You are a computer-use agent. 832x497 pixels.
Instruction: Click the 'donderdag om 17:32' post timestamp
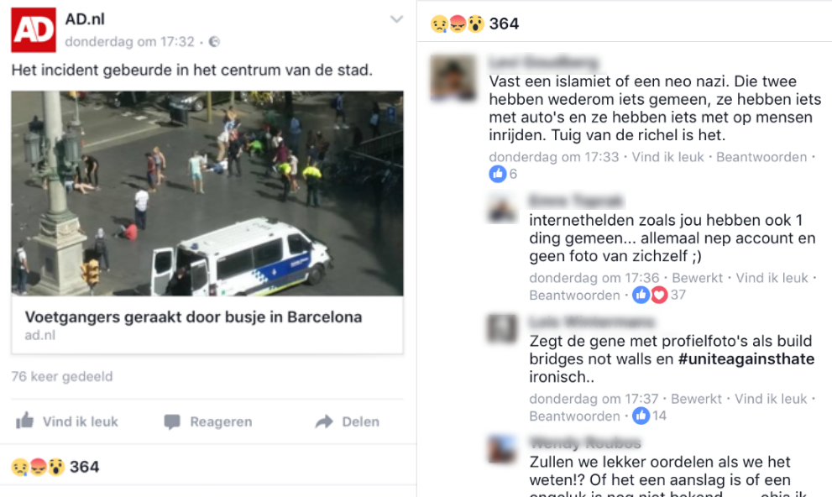click(129, 42)
